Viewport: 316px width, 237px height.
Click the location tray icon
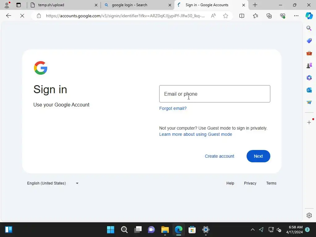(x=261, y=230)
